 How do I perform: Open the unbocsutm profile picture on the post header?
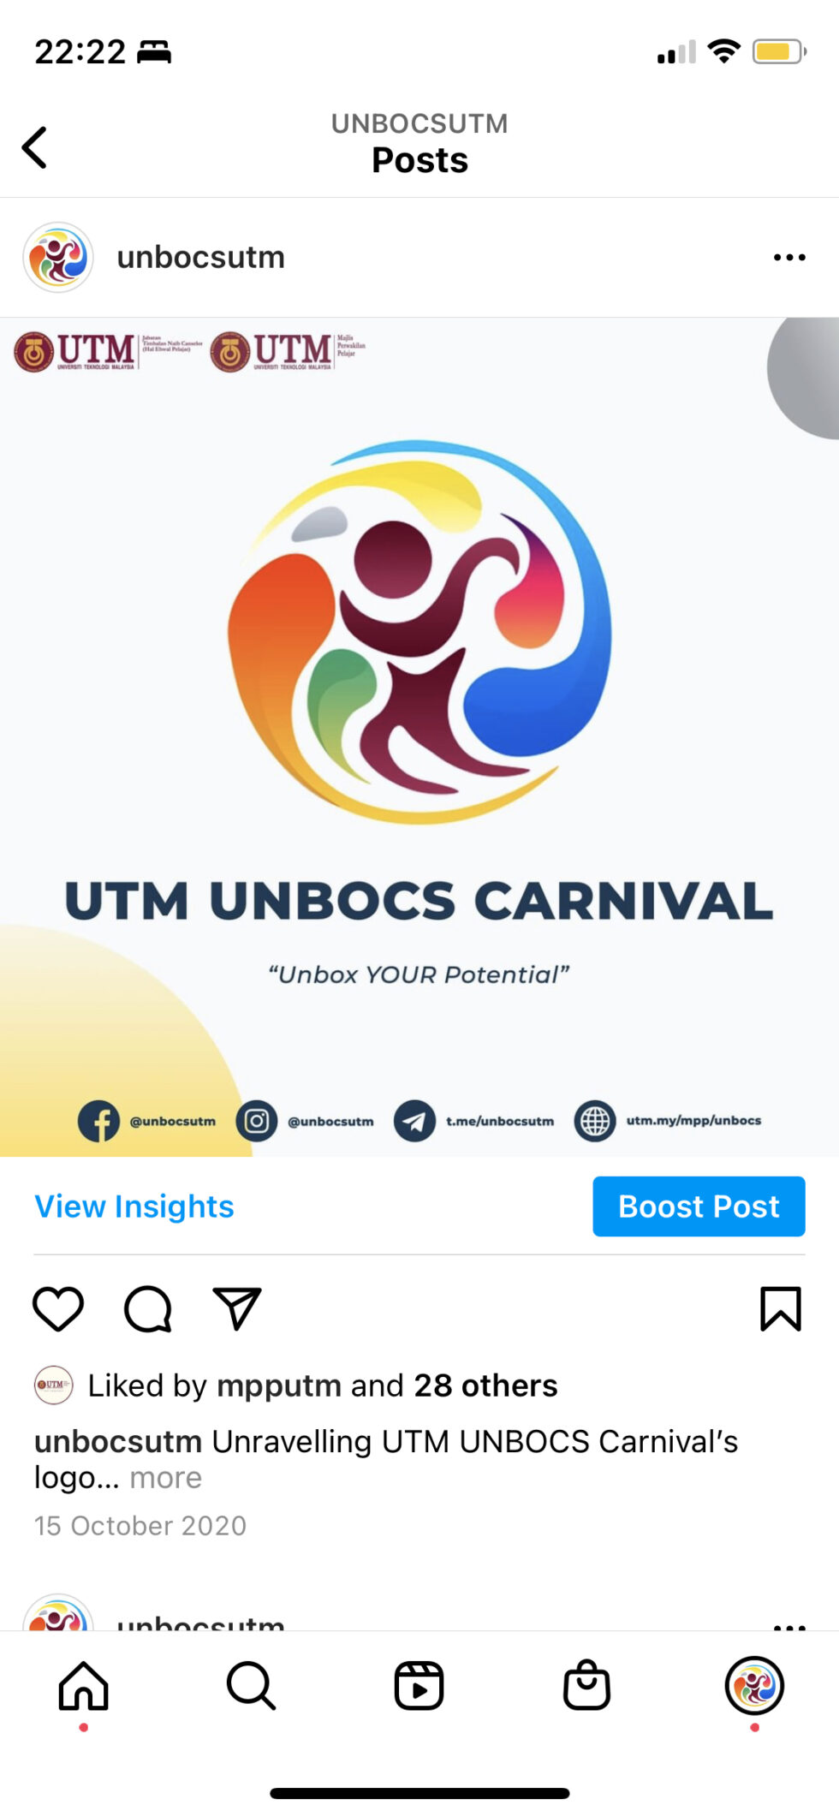point(58,257)
